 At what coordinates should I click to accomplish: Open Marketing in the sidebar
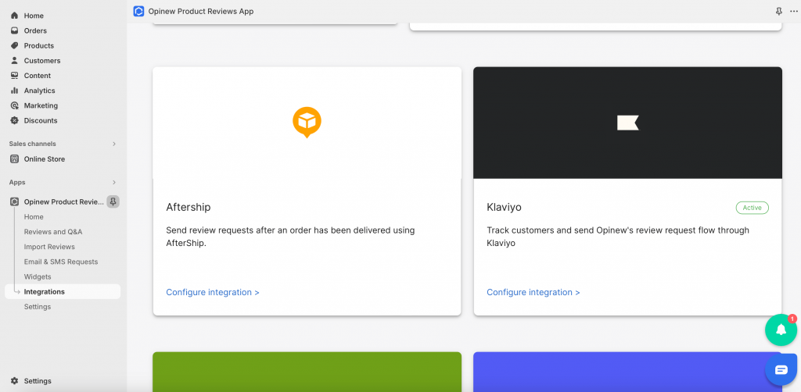pos(41,105)
